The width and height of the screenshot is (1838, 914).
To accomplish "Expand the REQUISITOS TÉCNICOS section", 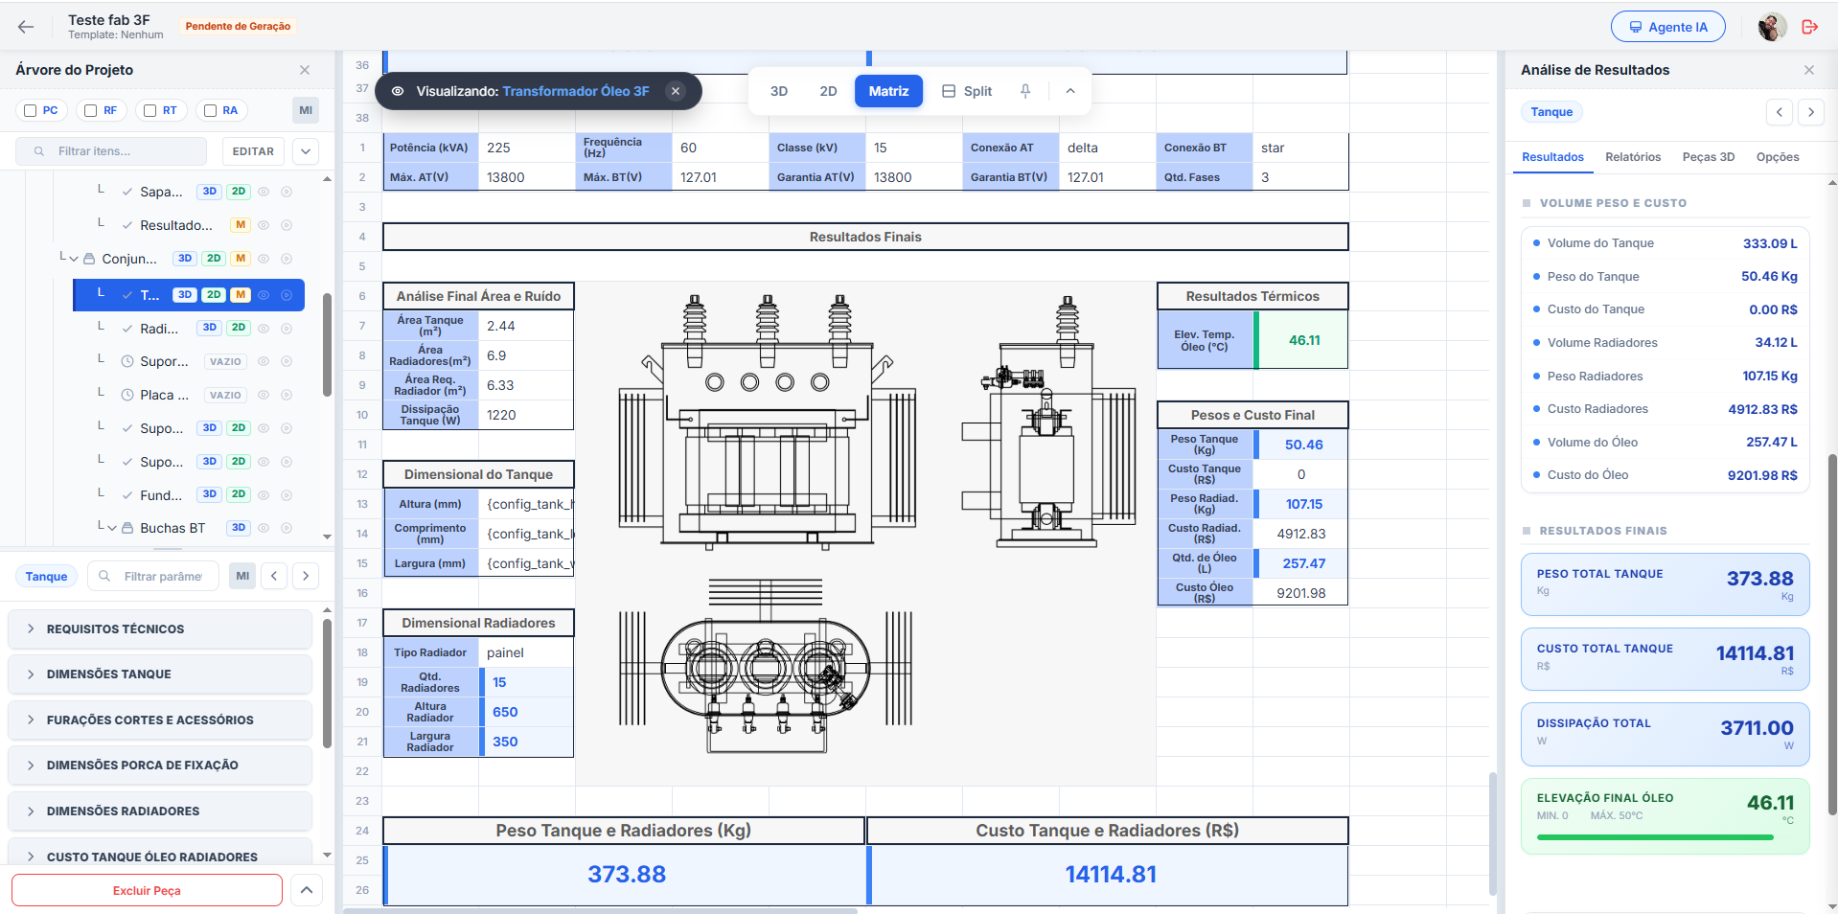I will (x=160, y=629).
